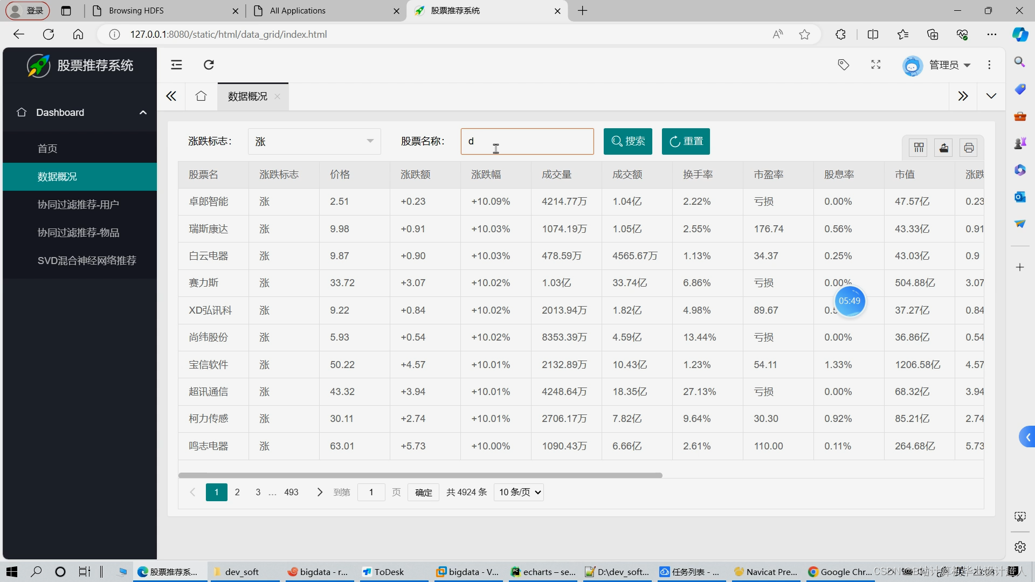Screen dimensions: 1035x582
Task: Click the horizontal table scrollbar
Action: 420,475
